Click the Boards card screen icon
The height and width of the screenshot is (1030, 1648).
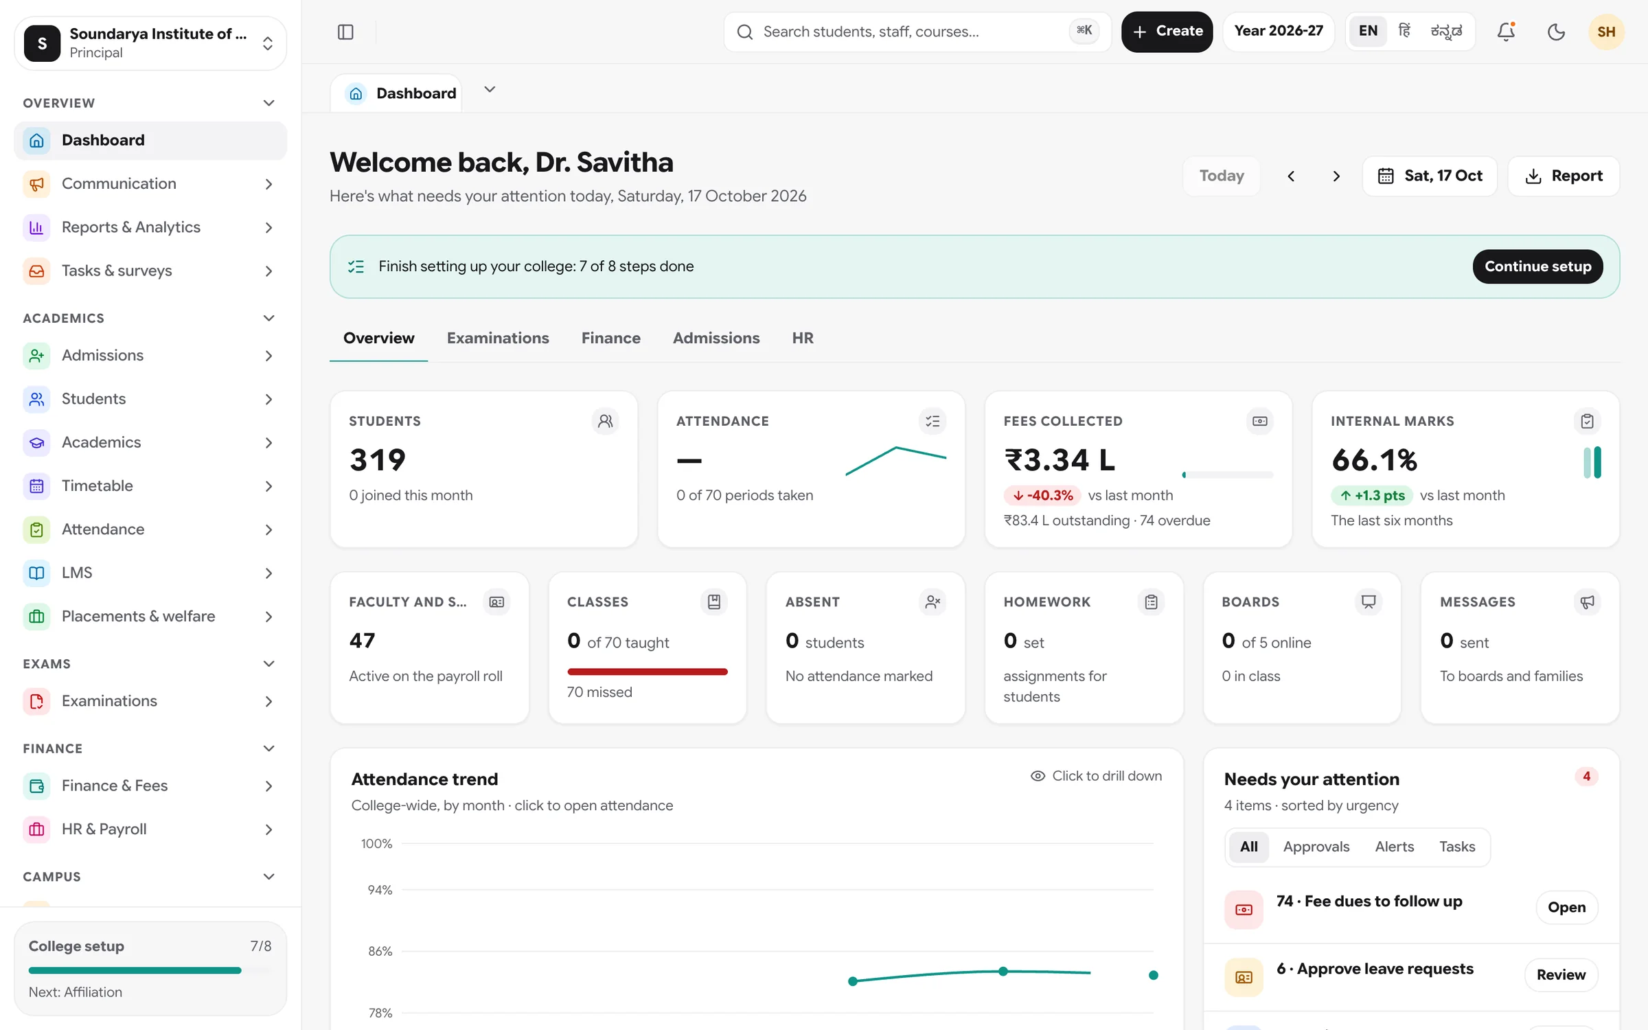click(1369, 602)
